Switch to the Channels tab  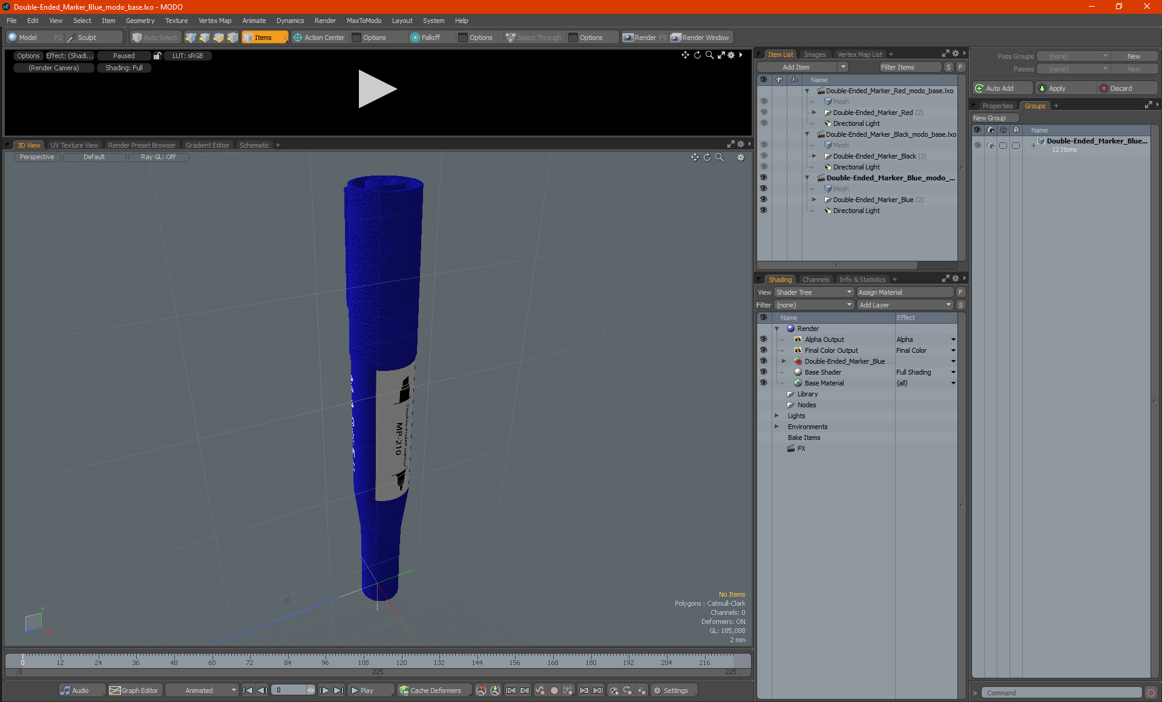(x=815, y=280)
